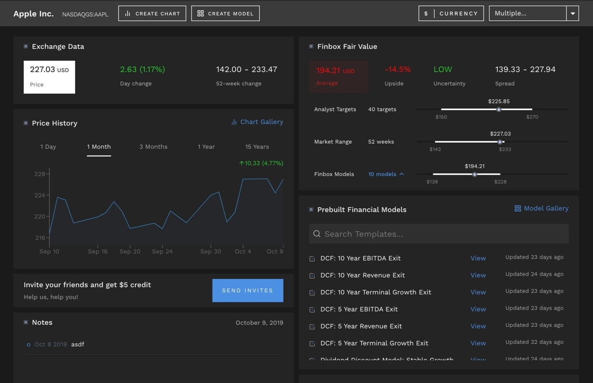Click the Finbox Fair Value panel icon
This screenshot has width=593, height=383.
point(311,46)
